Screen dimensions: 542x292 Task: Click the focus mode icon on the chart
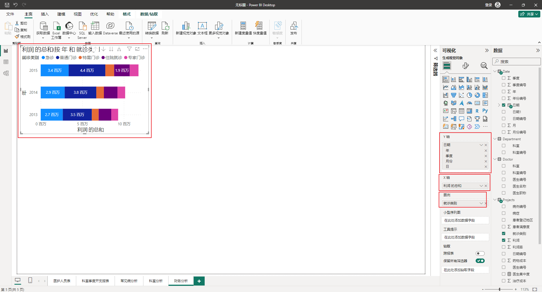(x=137, y=49)
